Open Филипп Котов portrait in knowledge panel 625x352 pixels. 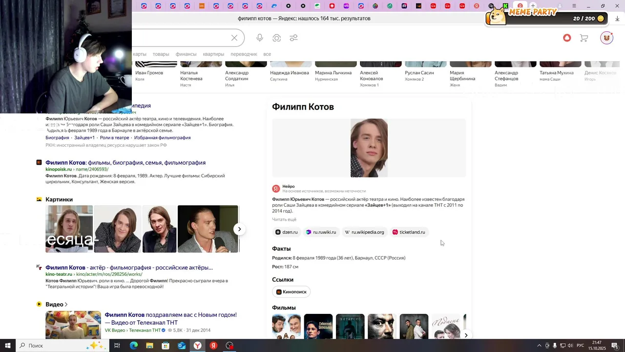369,148
